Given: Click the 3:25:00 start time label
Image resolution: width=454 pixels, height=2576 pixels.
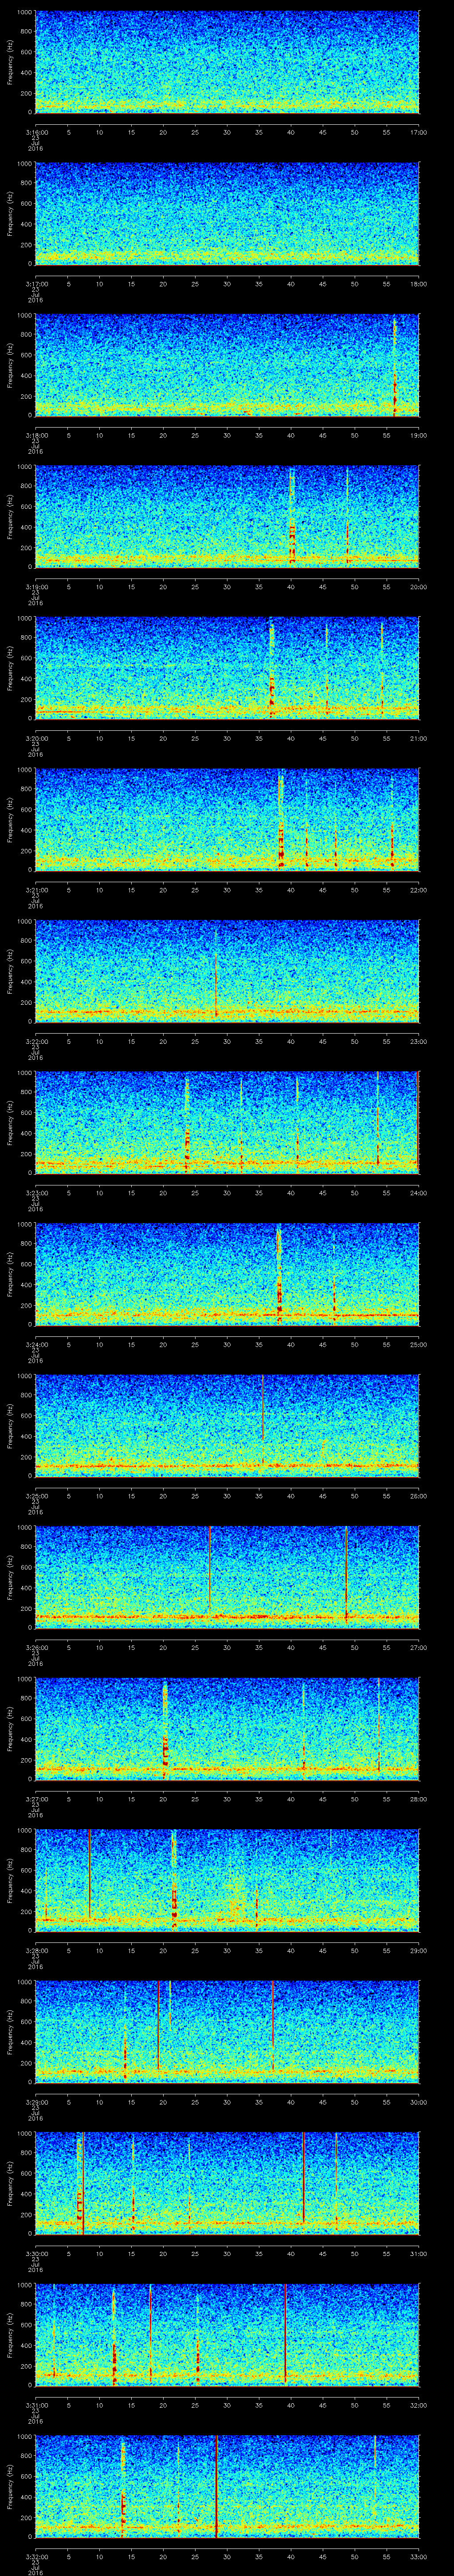Looking at the screenshot, I should [36, 1495].
